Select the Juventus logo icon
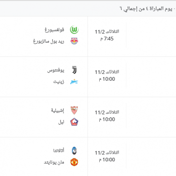The width and height of the screenshot is (176, 176). tap(74, 70)
